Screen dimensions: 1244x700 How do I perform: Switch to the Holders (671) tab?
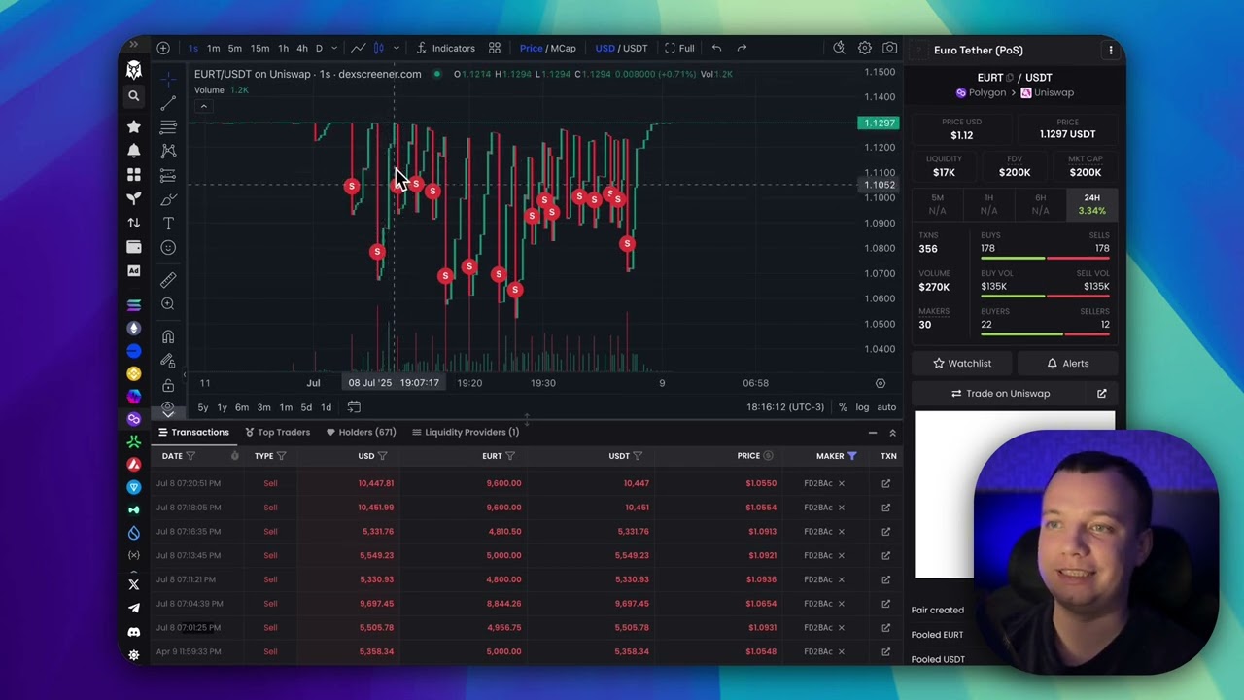click(361, 432)
